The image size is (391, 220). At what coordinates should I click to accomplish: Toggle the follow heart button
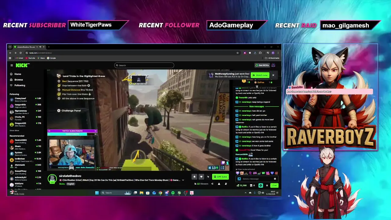201,177
